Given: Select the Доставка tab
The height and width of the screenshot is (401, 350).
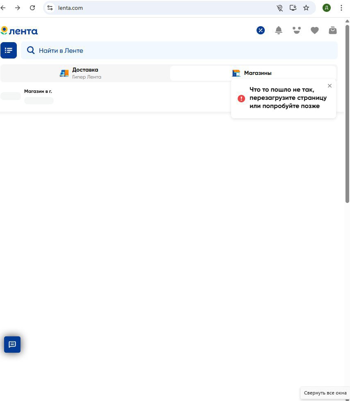Looking at the screenshot, I should point(85,73).
